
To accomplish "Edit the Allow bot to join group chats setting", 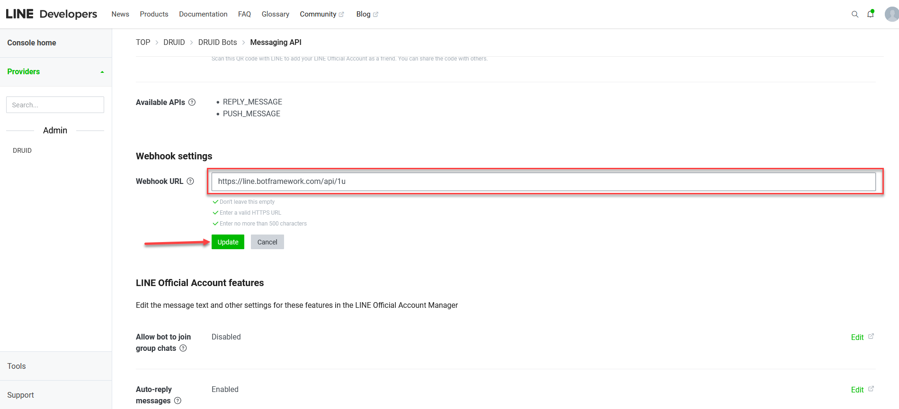I will point(857,337).
